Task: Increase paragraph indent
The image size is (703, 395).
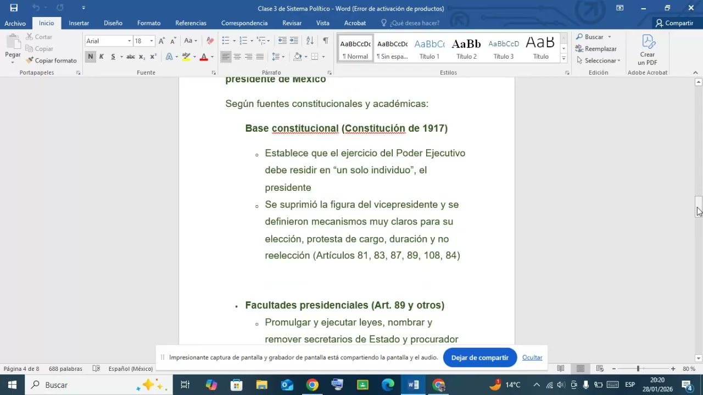Action: click(294, 41)
